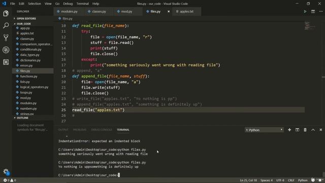Image resolution: width=325 pixels, height=183 pixels.
Task: Open the View menu
Action: [x=48, y=4]
